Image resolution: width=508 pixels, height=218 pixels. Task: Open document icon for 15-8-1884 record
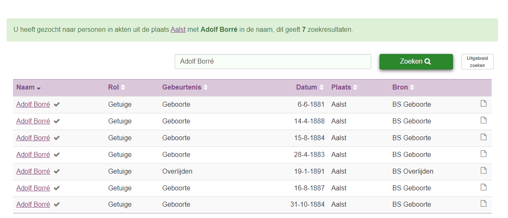(483, 137)
